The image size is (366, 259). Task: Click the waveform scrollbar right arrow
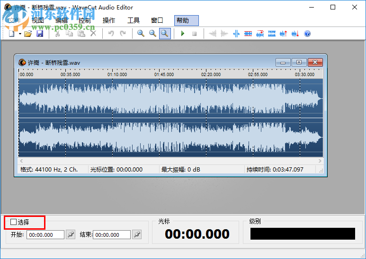320,161
